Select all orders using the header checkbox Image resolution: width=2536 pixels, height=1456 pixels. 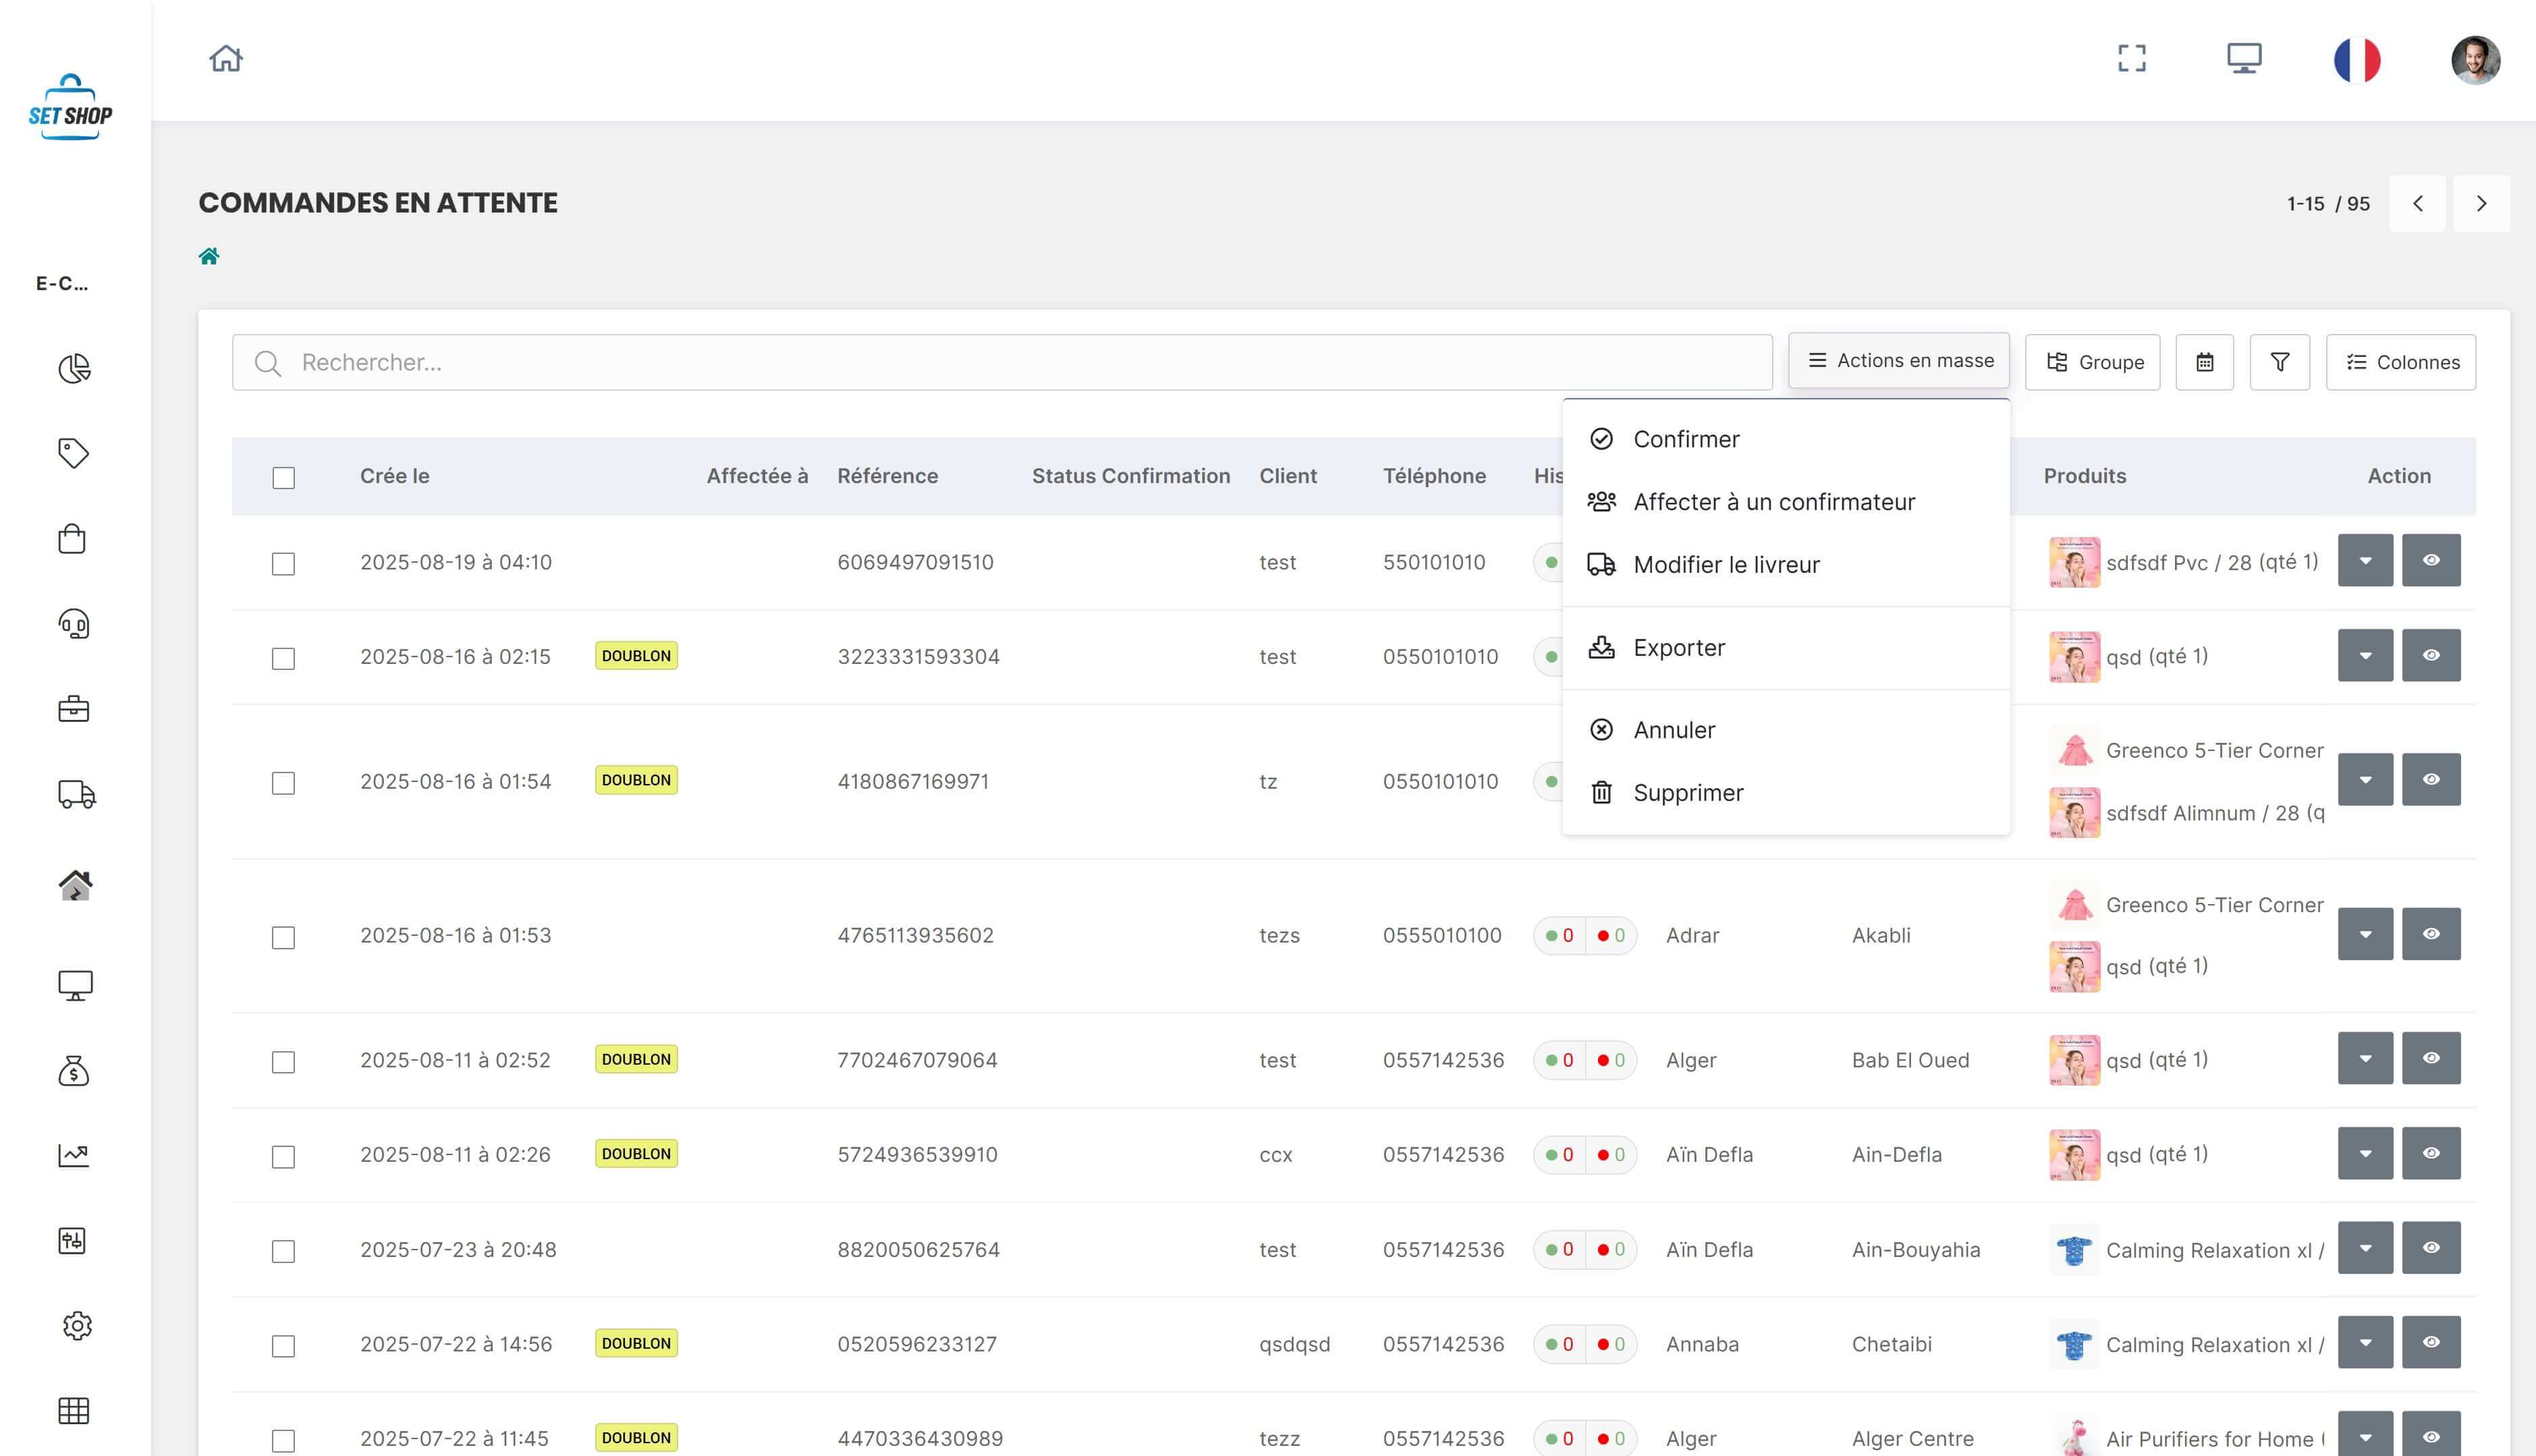(284, 479)
